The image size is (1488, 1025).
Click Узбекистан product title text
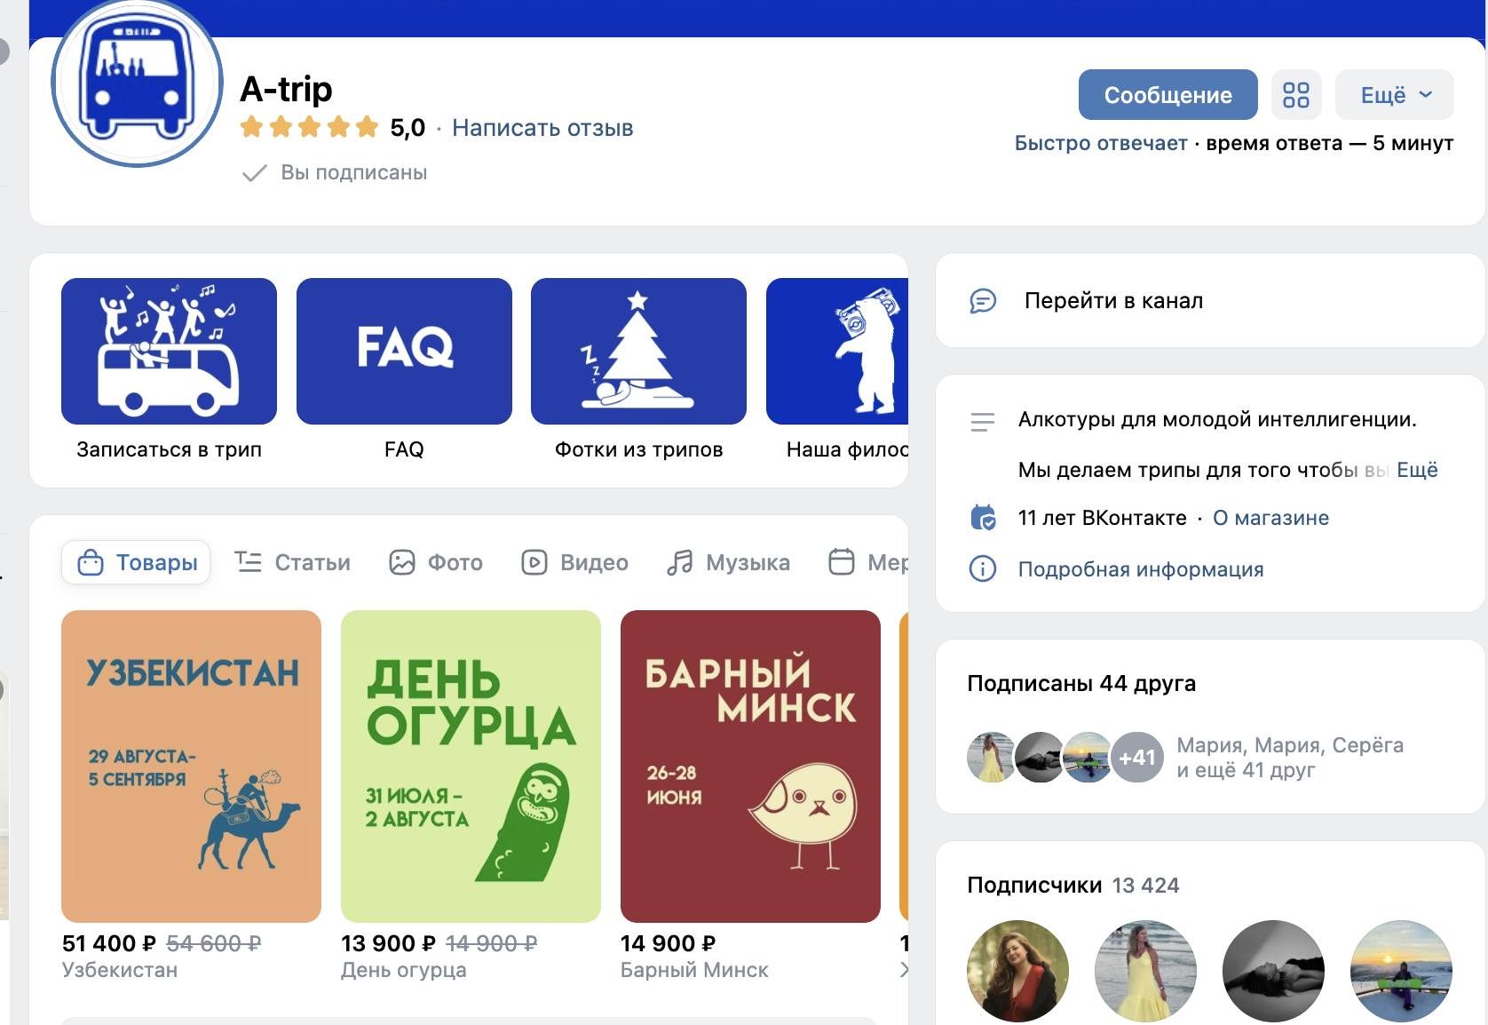[x=120, y=970]
